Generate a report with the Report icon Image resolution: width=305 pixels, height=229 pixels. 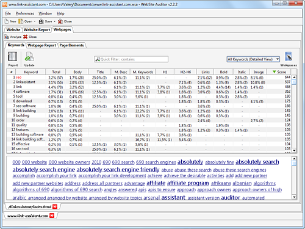click(12, 57)
